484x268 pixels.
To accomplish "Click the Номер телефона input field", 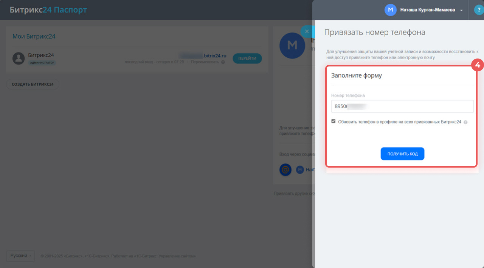I will tap(402, 106).
